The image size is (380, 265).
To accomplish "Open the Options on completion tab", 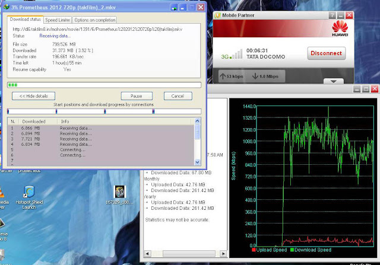I will point(95,20).
